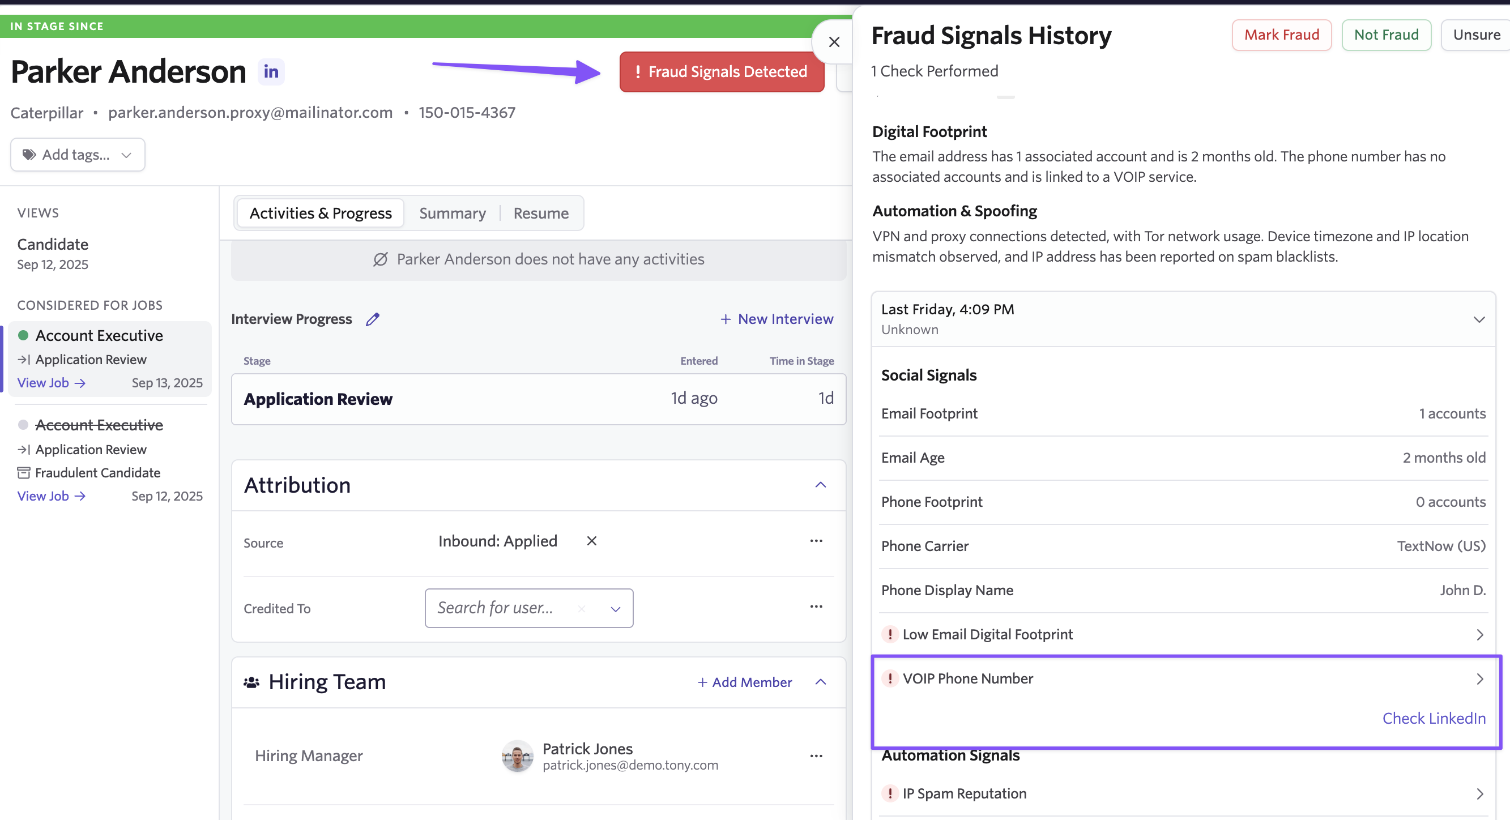Select active Account Executive job
Viewport: 1510px width, 820px height.
99,335
